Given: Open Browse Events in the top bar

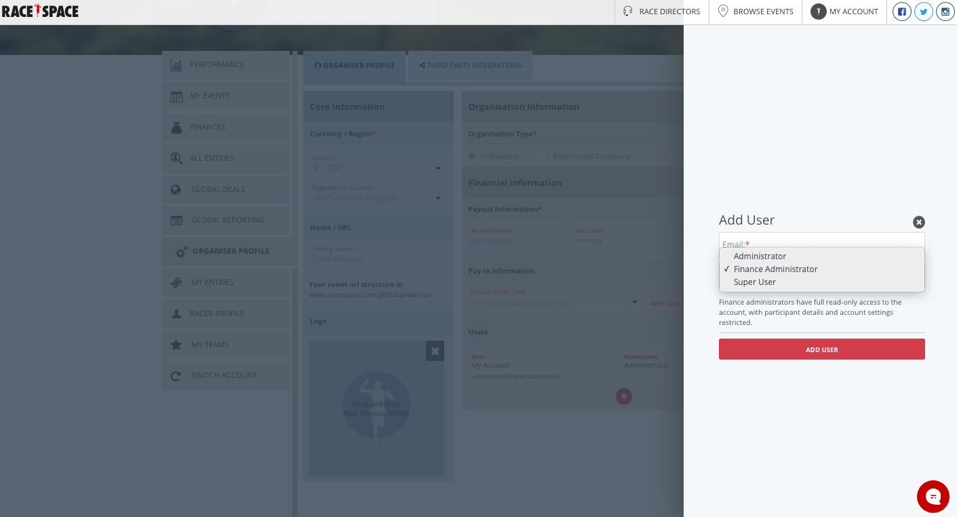Looking at the screenshot, I should click(x=755, y=11).
